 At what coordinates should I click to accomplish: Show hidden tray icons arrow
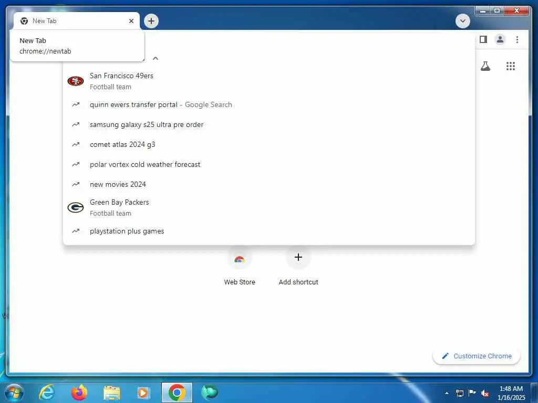pos(447,393)
